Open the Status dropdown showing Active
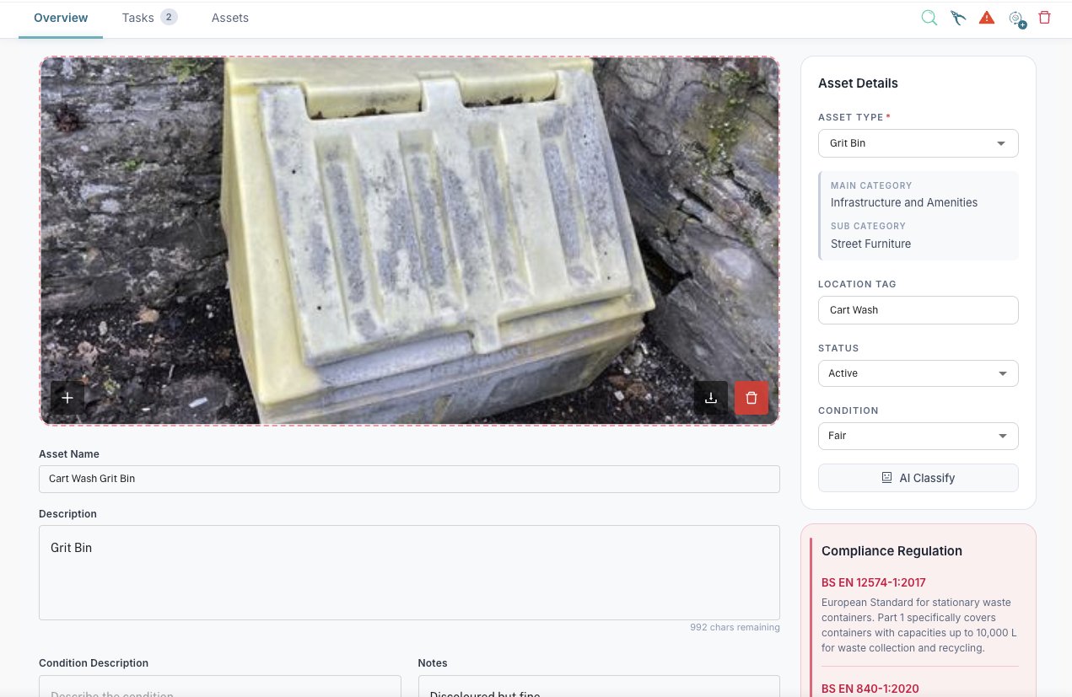The image size is (1072, 697). coord(918,373)
